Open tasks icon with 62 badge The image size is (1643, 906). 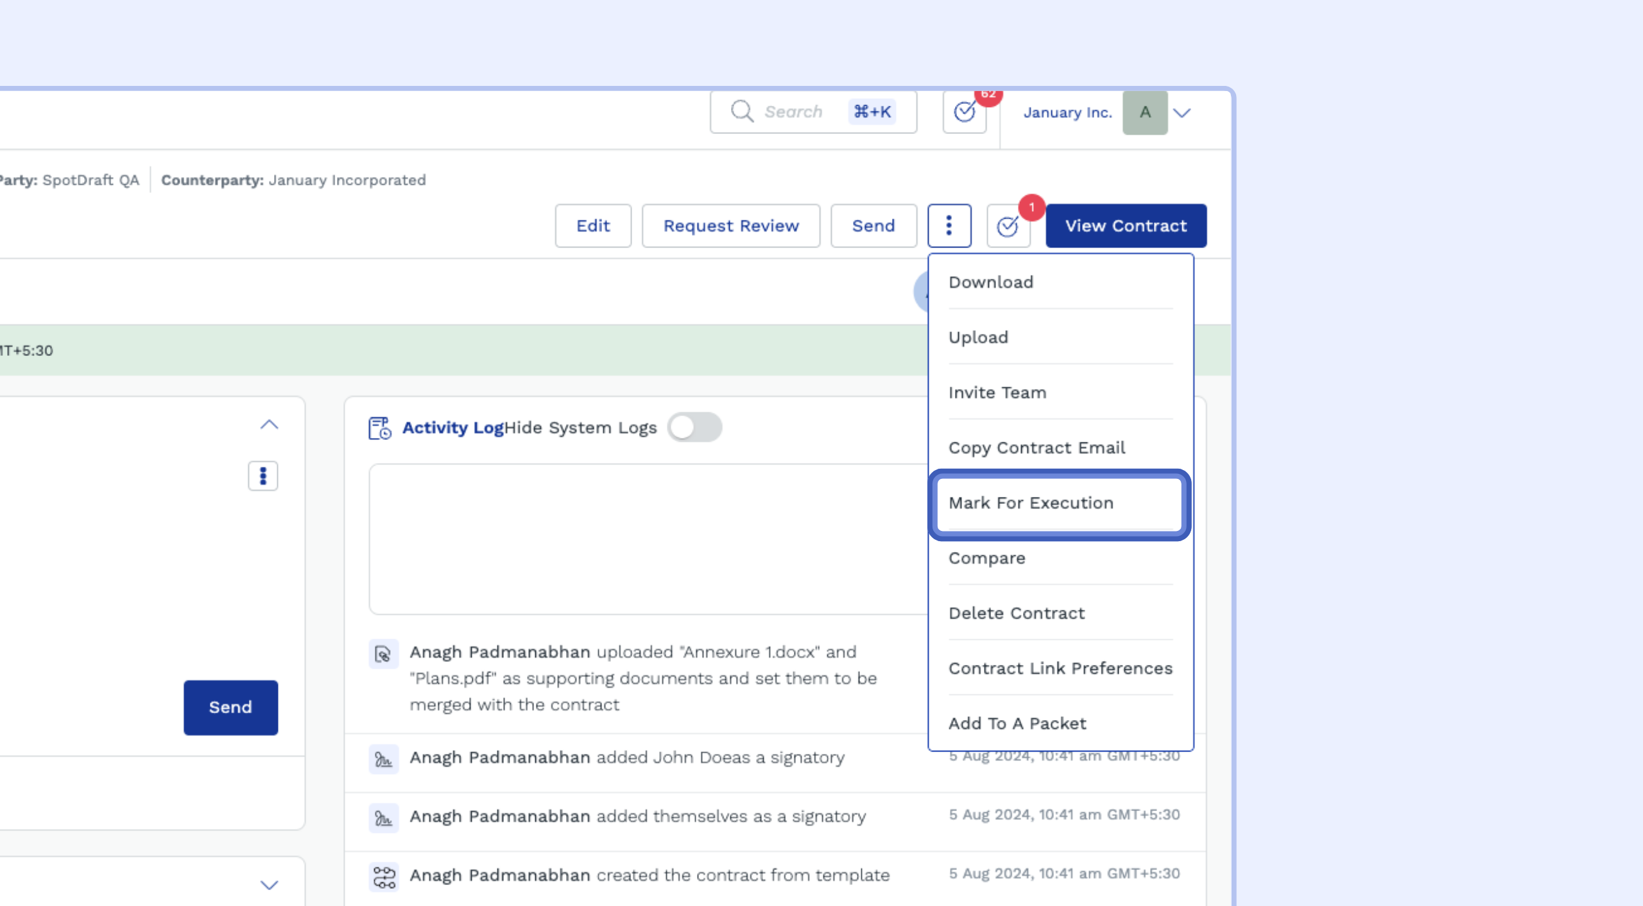coord(965,112)
